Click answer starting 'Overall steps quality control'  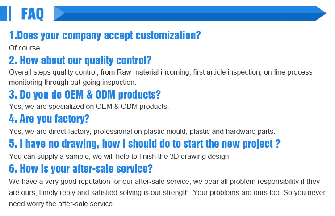pyautogui.click(x=160, y=72)
